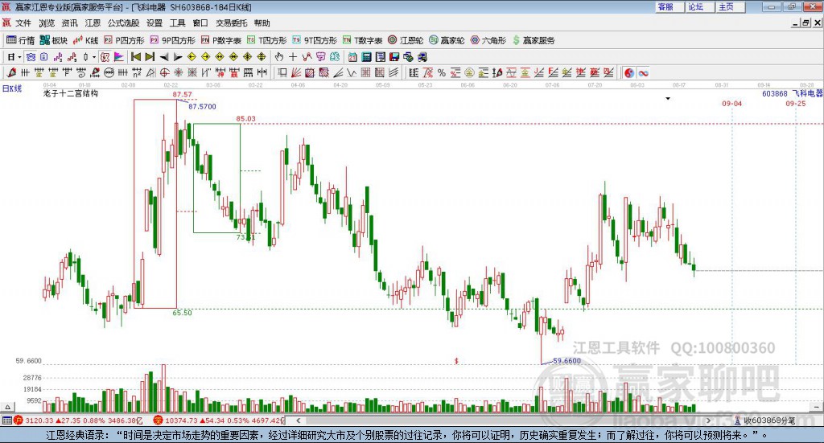
Task: Click the 09-04 date marker
Action: tap(732, 104)
